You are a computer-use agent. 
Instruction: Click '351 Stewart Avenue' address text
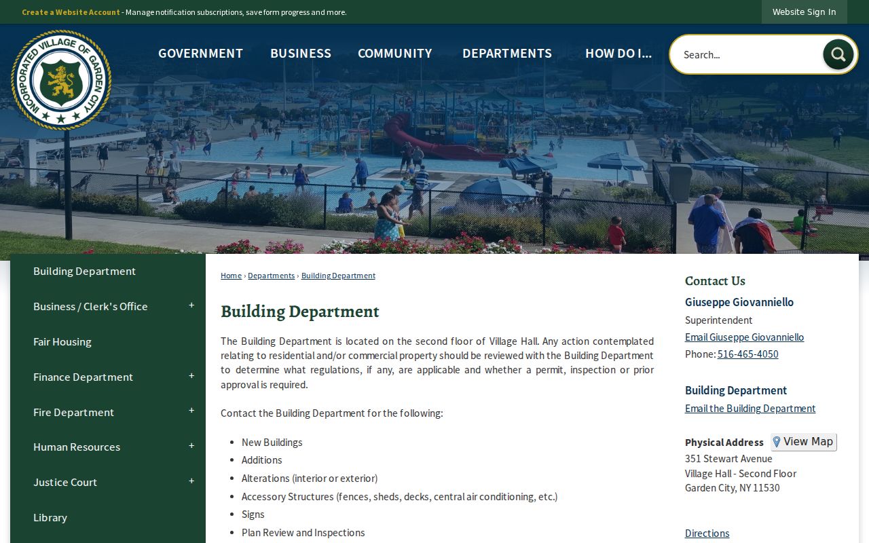point(728,459)
